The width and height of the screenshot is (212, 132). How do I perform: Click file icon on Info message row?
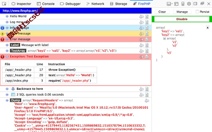click(147, 28)
